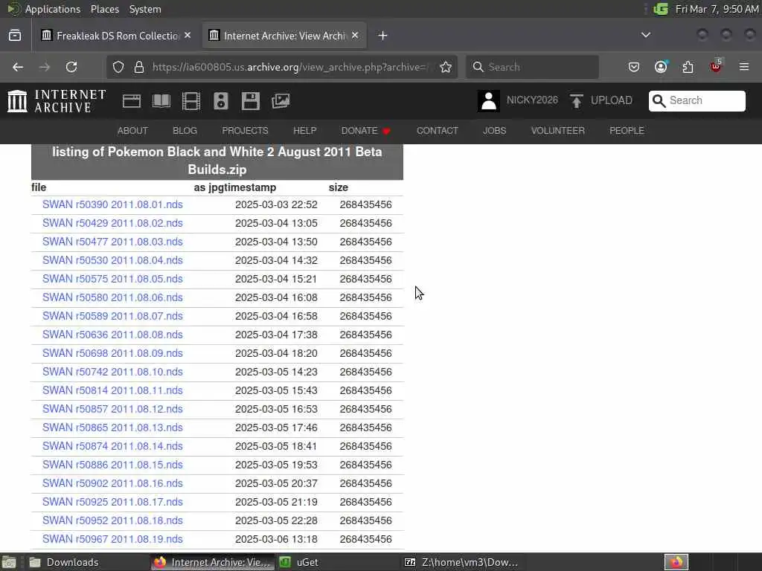Open SWAN r50952 2011.08.18.nds
The width and height of the screenshot is (762, 571).
coord(112,520)
